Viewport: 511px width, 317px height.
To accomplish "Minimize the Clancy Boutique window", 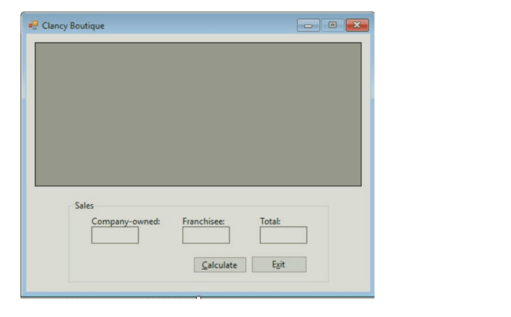I will pos(308,25).
